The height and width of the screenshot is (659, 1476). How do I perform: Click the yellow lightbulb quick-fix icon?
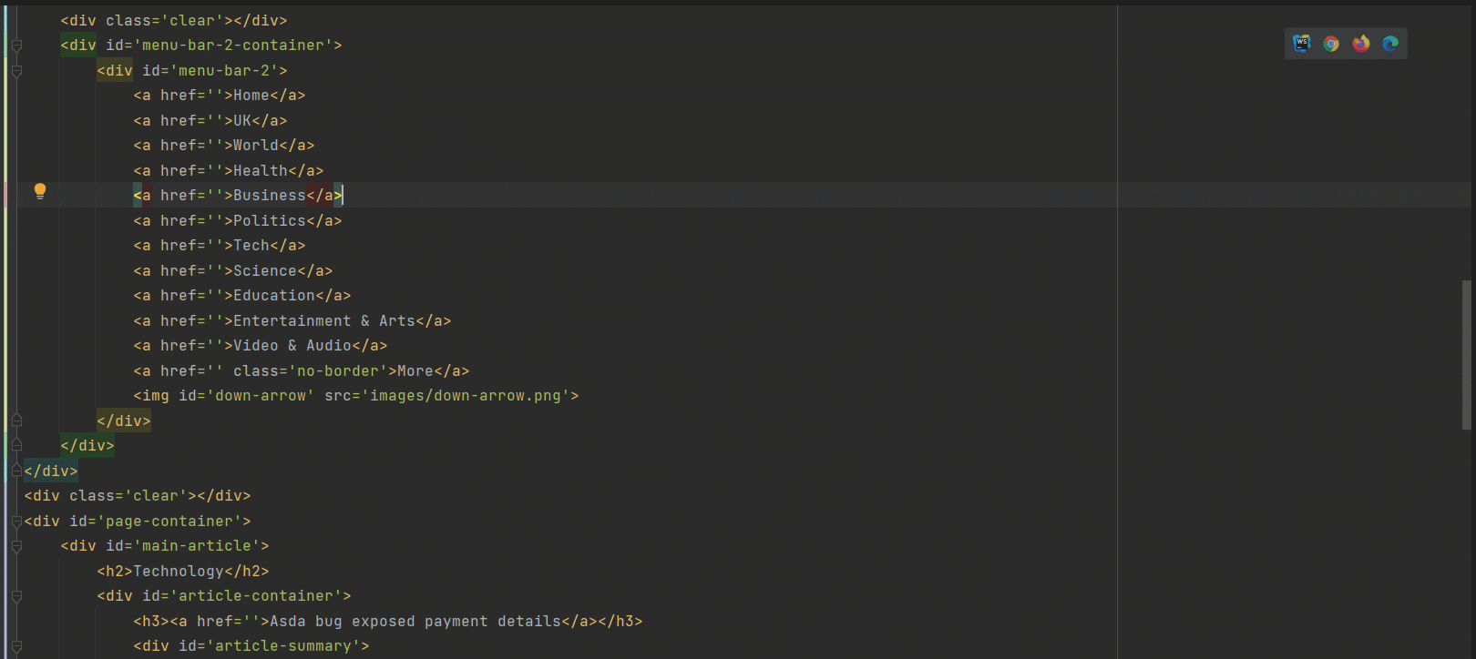point(40,191)
